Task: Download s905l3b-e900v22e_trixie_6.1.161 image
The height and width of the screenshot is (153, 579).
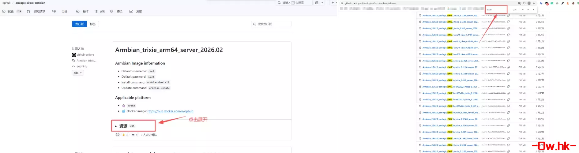Action: pos(450,87)
